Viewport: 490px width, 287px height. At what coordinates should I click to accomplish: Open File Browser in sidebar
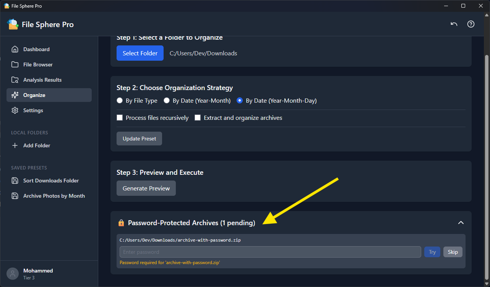(x=49, y=64)
